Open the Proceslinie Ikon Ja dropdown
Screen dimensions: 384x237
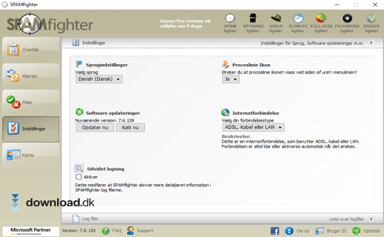(230, 79)
